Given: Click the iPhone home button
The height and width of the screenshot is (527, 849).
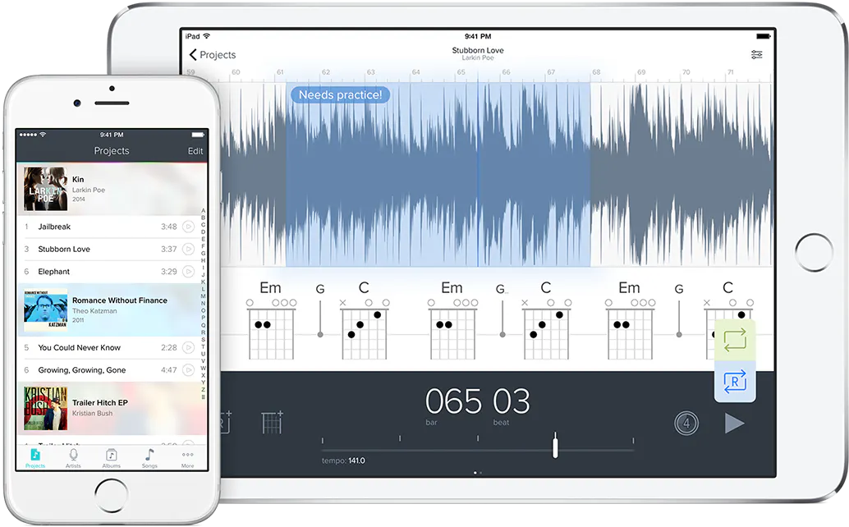Looking at the screenshot, I should click(x=112, y=494).
